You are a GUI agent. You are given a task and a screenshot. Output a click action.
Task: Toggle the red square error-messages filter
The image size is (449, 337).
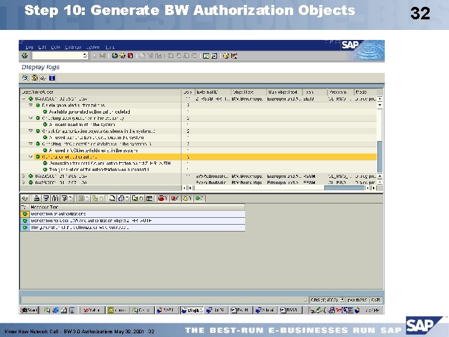(175, 198)
